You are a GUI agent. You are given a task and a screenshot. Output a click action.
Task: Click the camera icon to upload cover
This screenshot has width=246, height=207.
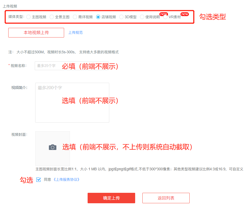coord(53,147)
